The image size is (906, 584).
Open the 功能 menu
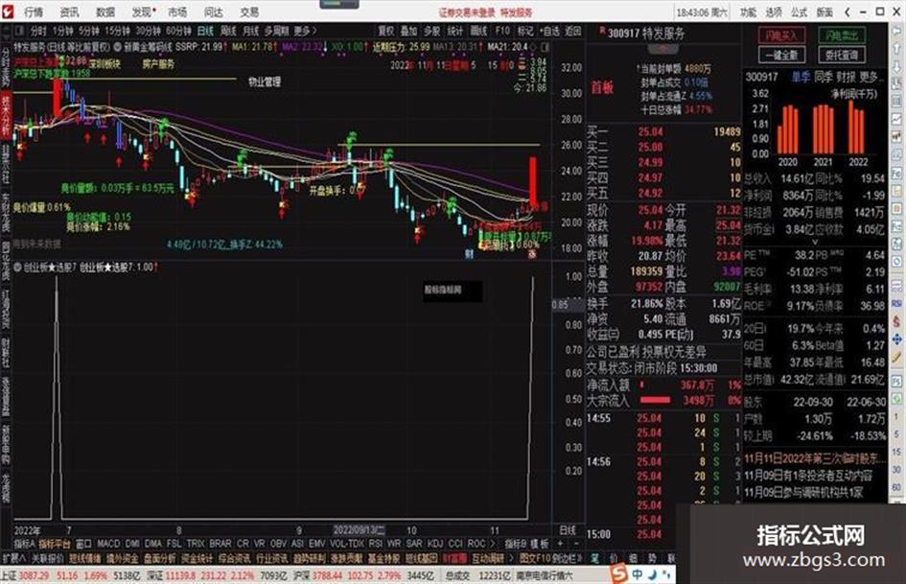[x=748, y=12]
